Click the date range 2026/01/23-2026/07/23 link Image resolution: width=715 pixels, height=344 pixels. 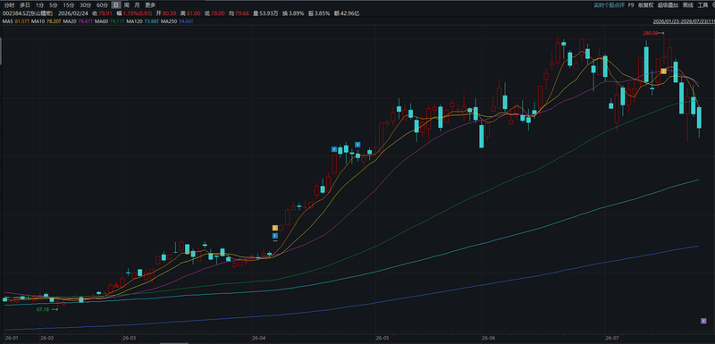[x=684, y=21]
